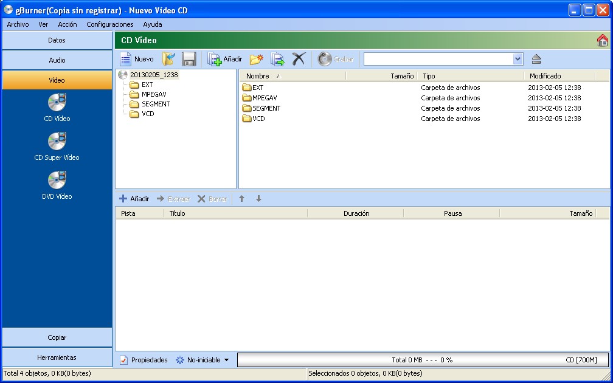613x383 pixels.
Task: Select the MPEGAV folder in the tree
Action: point(154,94)
